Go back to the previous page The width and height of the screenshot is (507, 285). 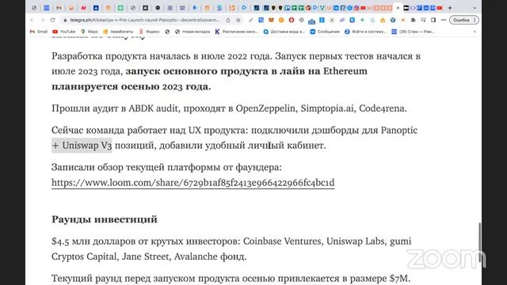coord(32,20)
